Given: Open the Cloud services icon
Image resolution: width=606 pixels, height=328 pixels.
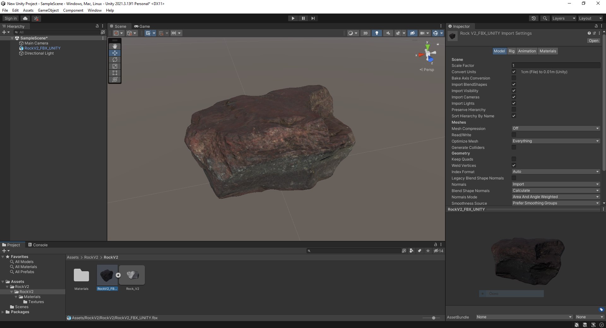Looking at the screenshot, I should [x=25, y=18].
